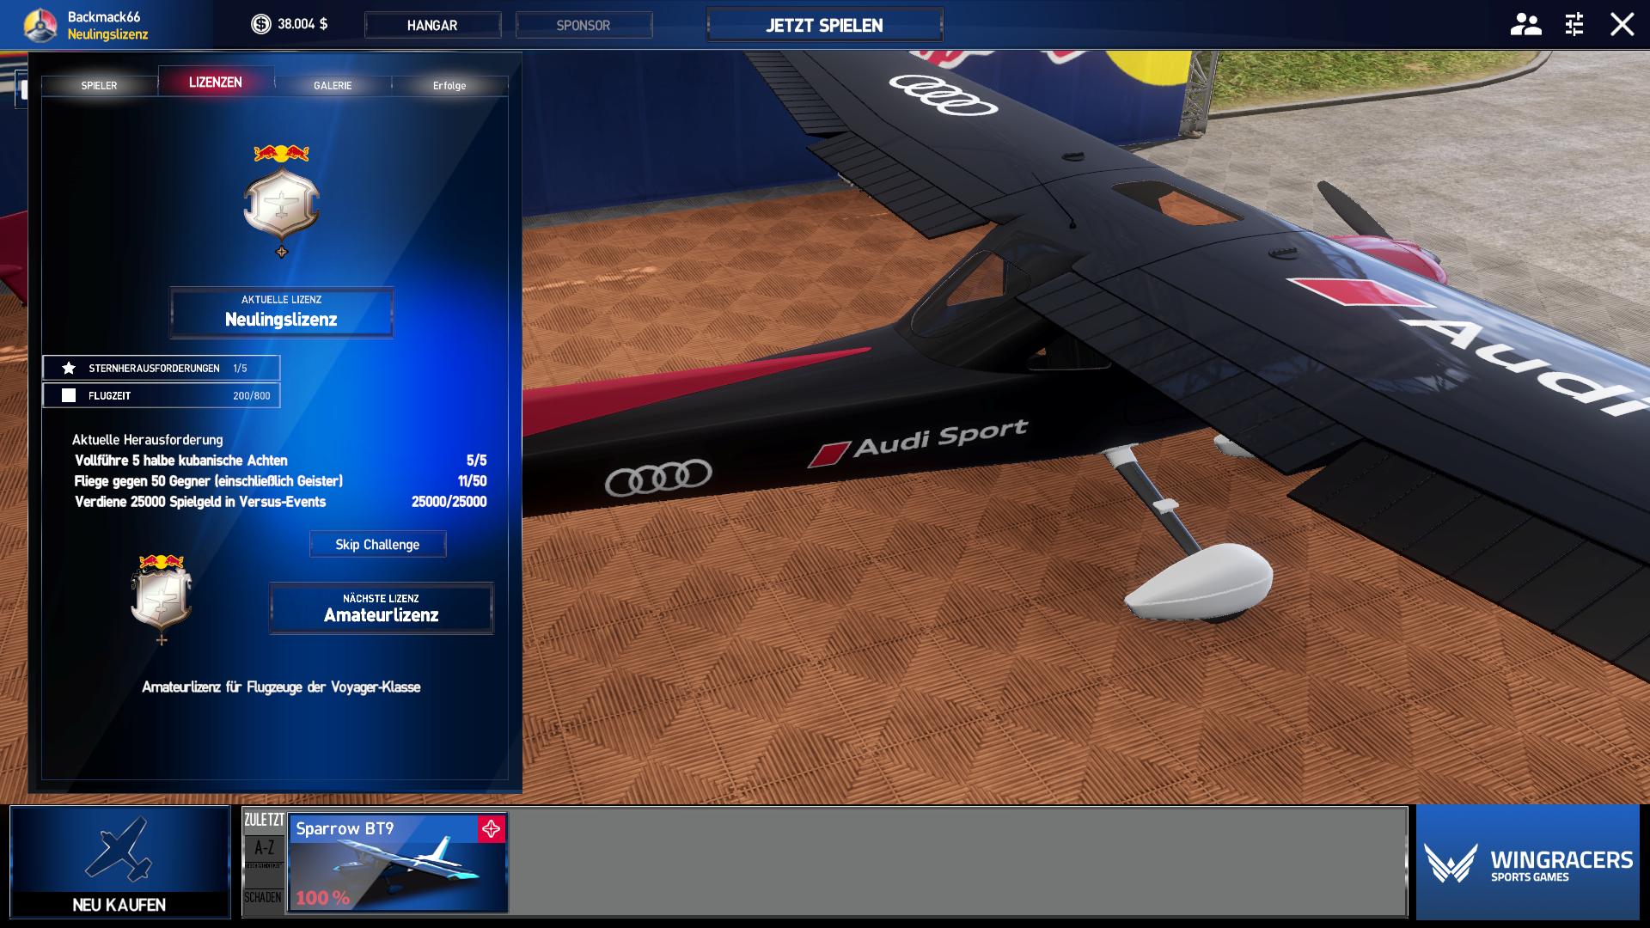Image resolution: width=1650 pixels, height=928 pixels.
Task: Click 'Amateurlizenz für Flugzeuge der Voyager-Klasse' text
Action: click(x=281, y=687)
